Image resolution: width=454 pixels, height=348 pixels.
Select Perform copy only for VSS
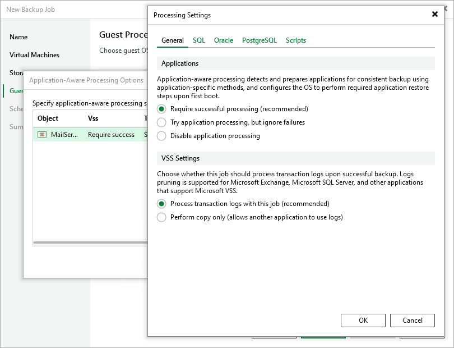(x=163, y=217)
